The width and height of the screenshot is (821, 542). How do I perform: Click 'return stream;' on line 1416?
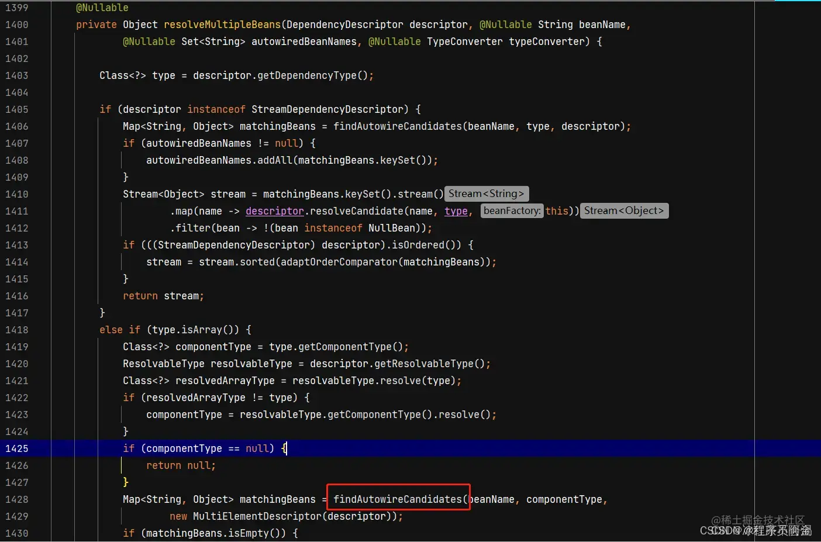[x=164, y=296]
